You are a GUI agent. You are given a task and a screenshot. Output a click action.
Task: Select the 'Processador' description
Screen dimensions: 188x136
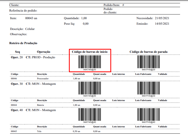coord(43,79)
